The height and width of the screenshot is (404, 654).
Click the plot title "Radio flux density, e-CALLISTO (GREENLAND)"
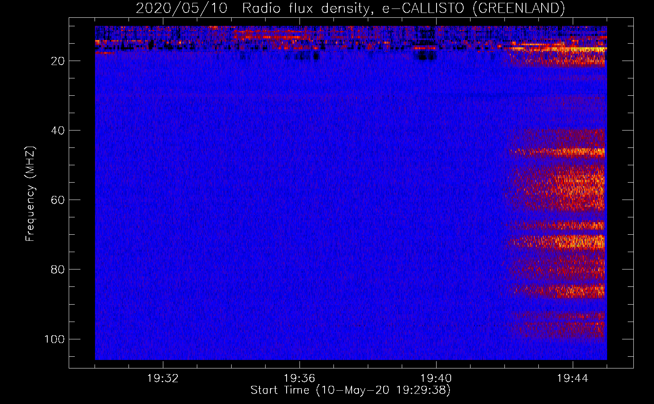click(403, 8)
